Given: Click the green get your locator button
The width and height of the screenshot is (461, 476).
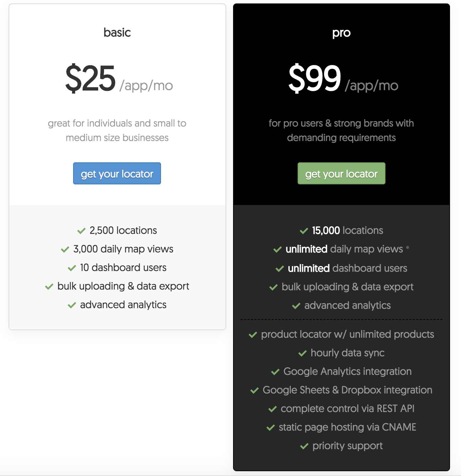Looking at the screenshot, I should 342,173.
